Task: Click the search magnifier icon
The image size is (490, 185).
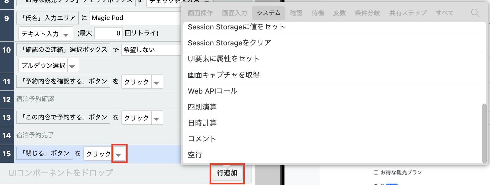Action: (x=475, y=13)
